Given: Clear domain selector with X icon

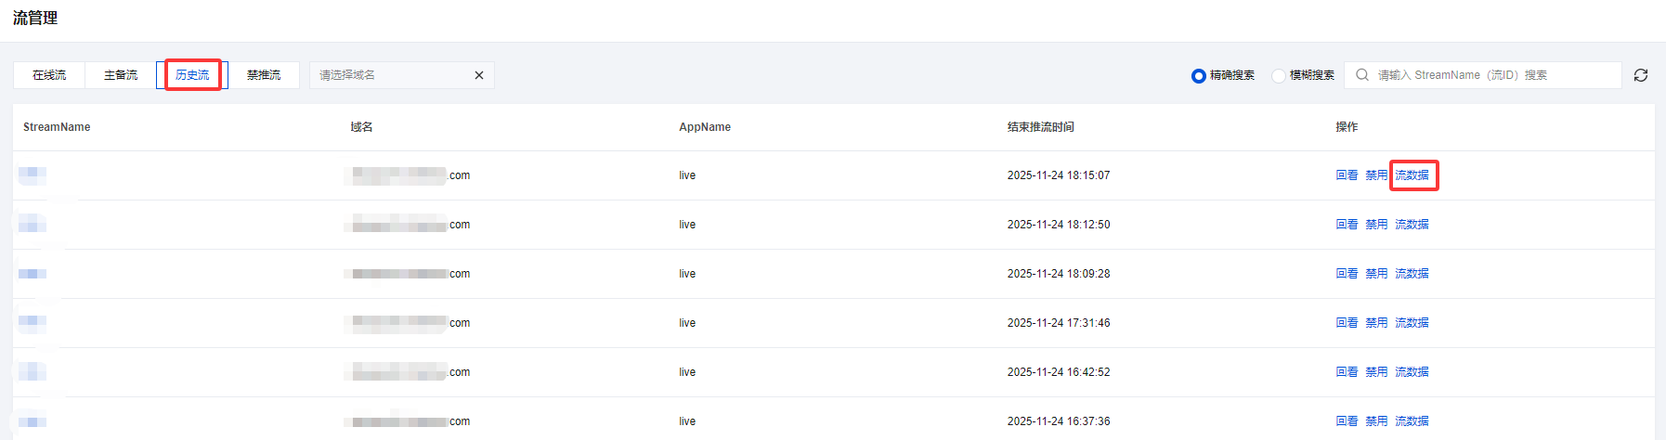Looking at the screenshot, I should (479, 75).
